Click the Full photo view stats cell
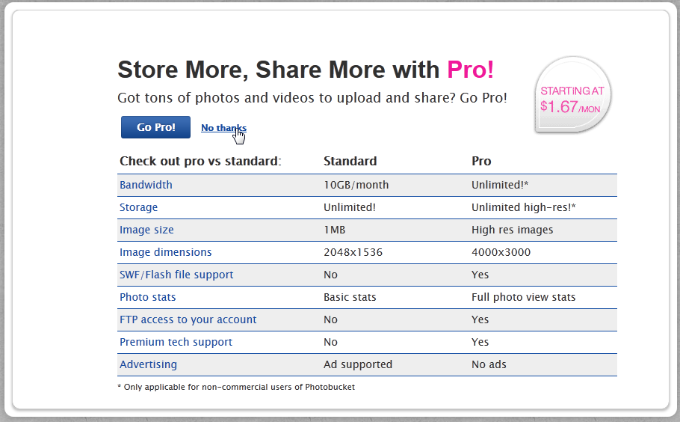 click(x=523, y=297)
